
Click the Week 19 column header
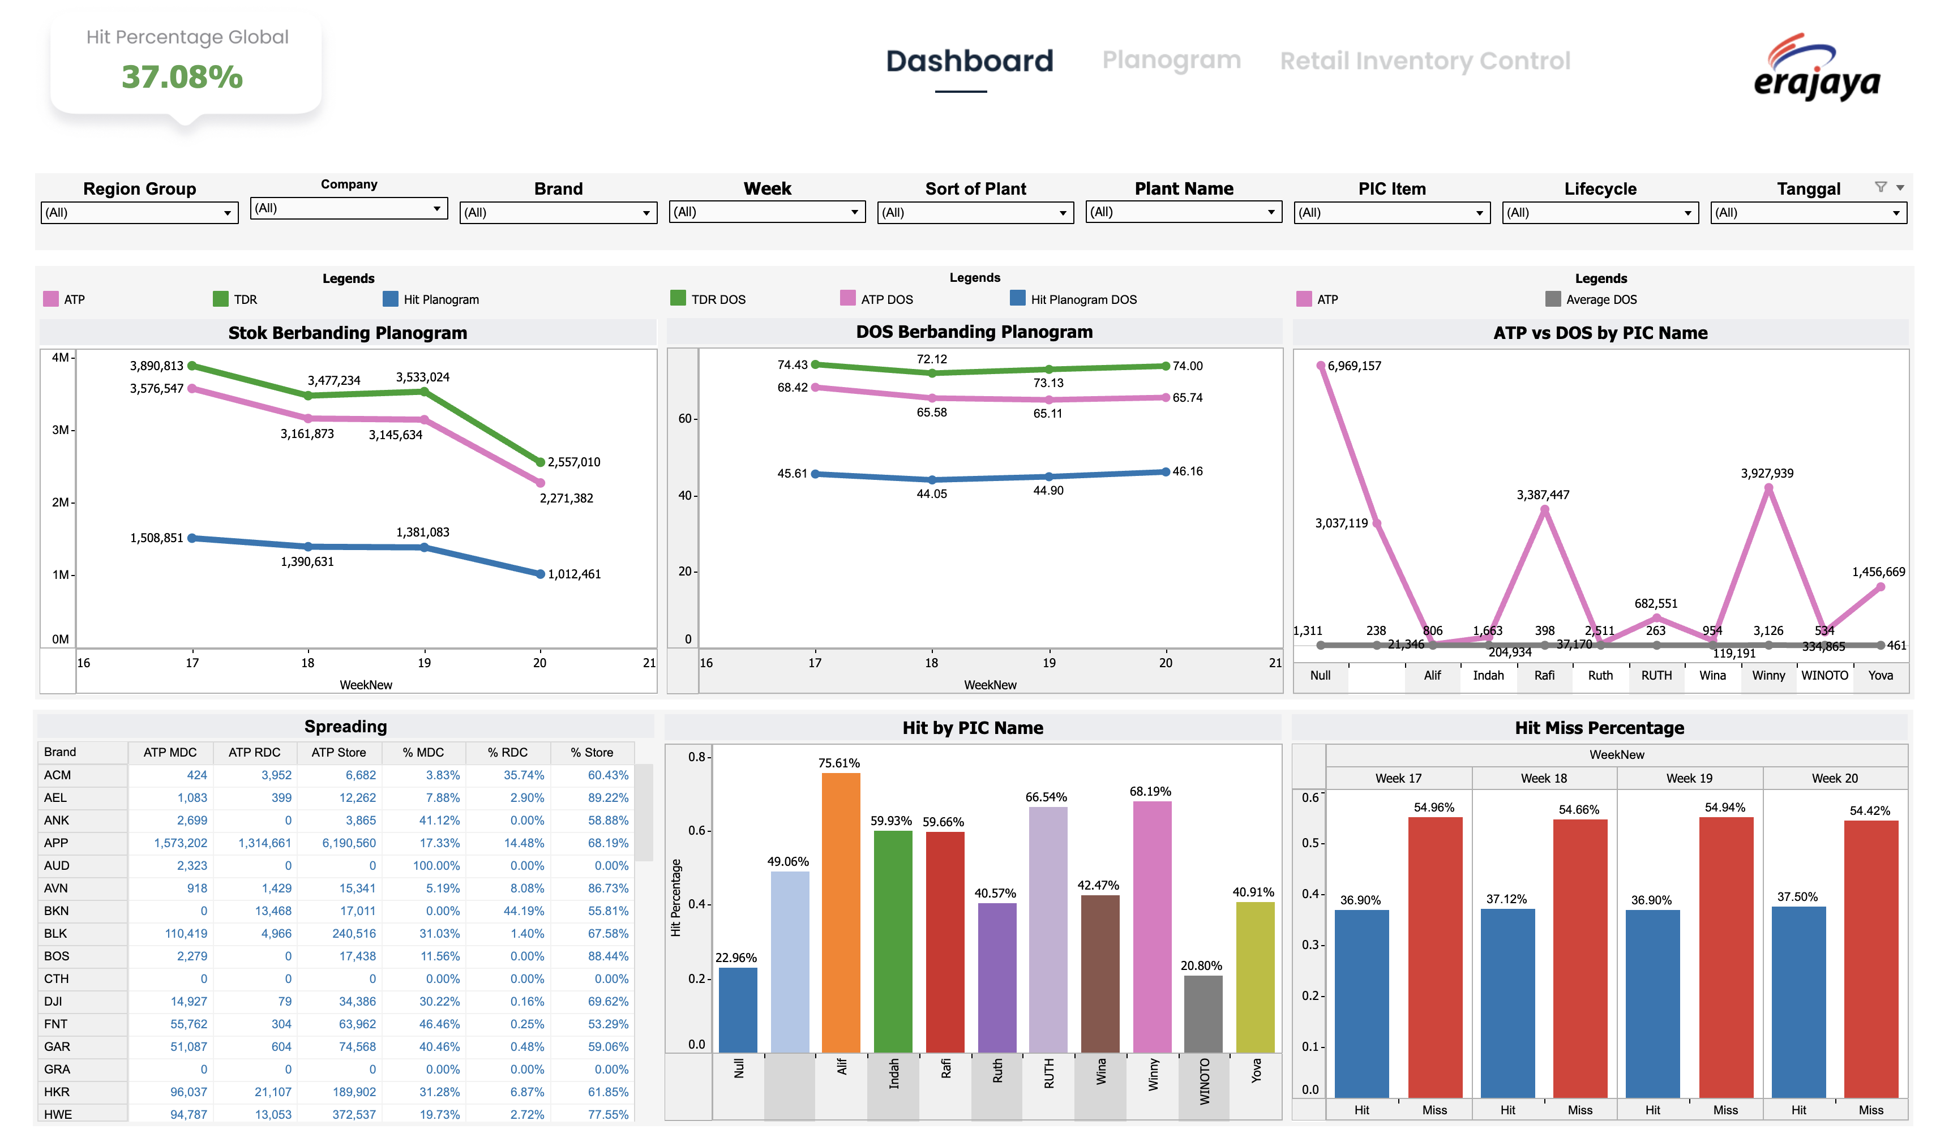click(x=1690, y=778)
